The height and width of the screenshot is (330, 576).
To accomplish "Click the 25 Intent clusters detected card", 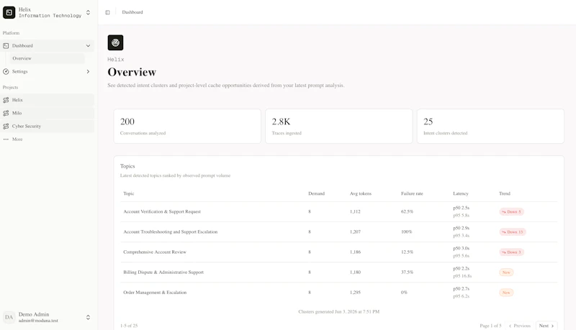I will (490, 126).
